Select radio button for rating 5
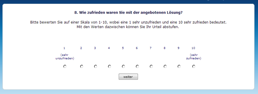Image resolution: width=258 pixels, height=94 pixels. 123,66
